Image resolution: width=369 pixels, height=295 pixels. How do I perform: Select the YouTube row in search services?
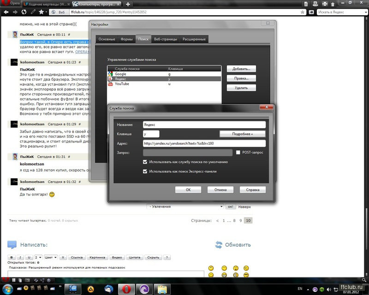coord(164,84)
